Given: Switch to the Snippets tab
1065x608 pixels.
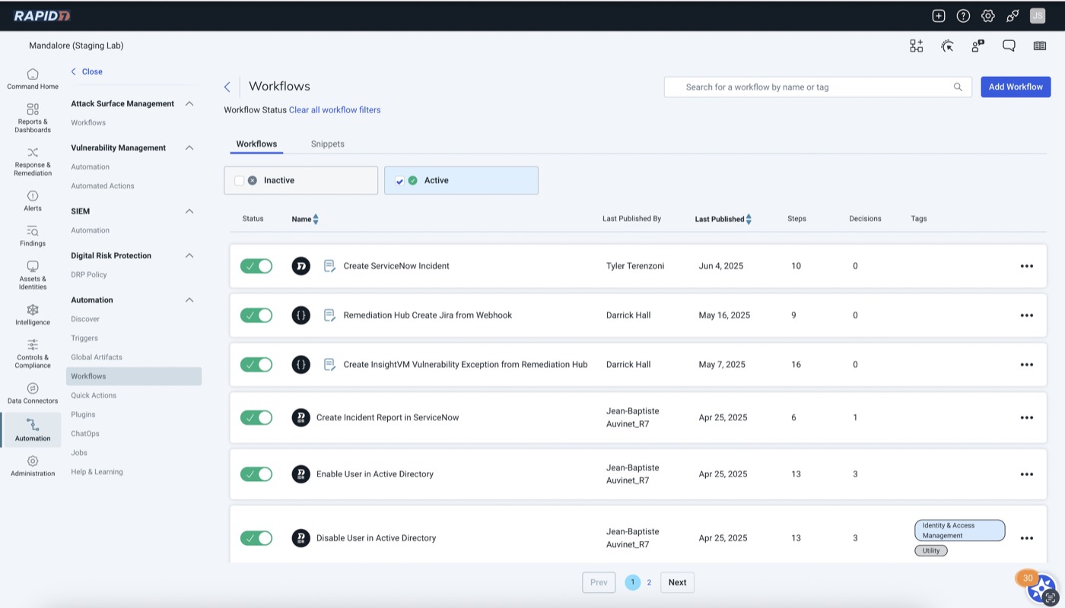Looking at the screenshot, I should click(x=328, y=144).
